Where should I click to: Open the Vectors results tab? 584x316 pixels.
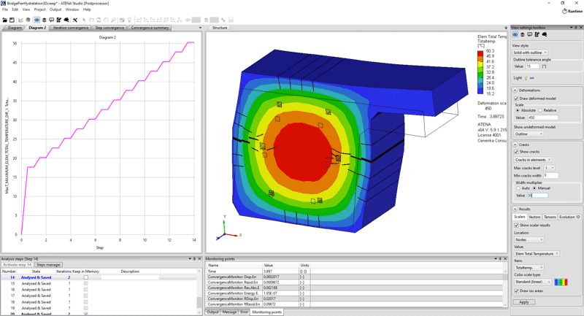(x=534, y=217)
